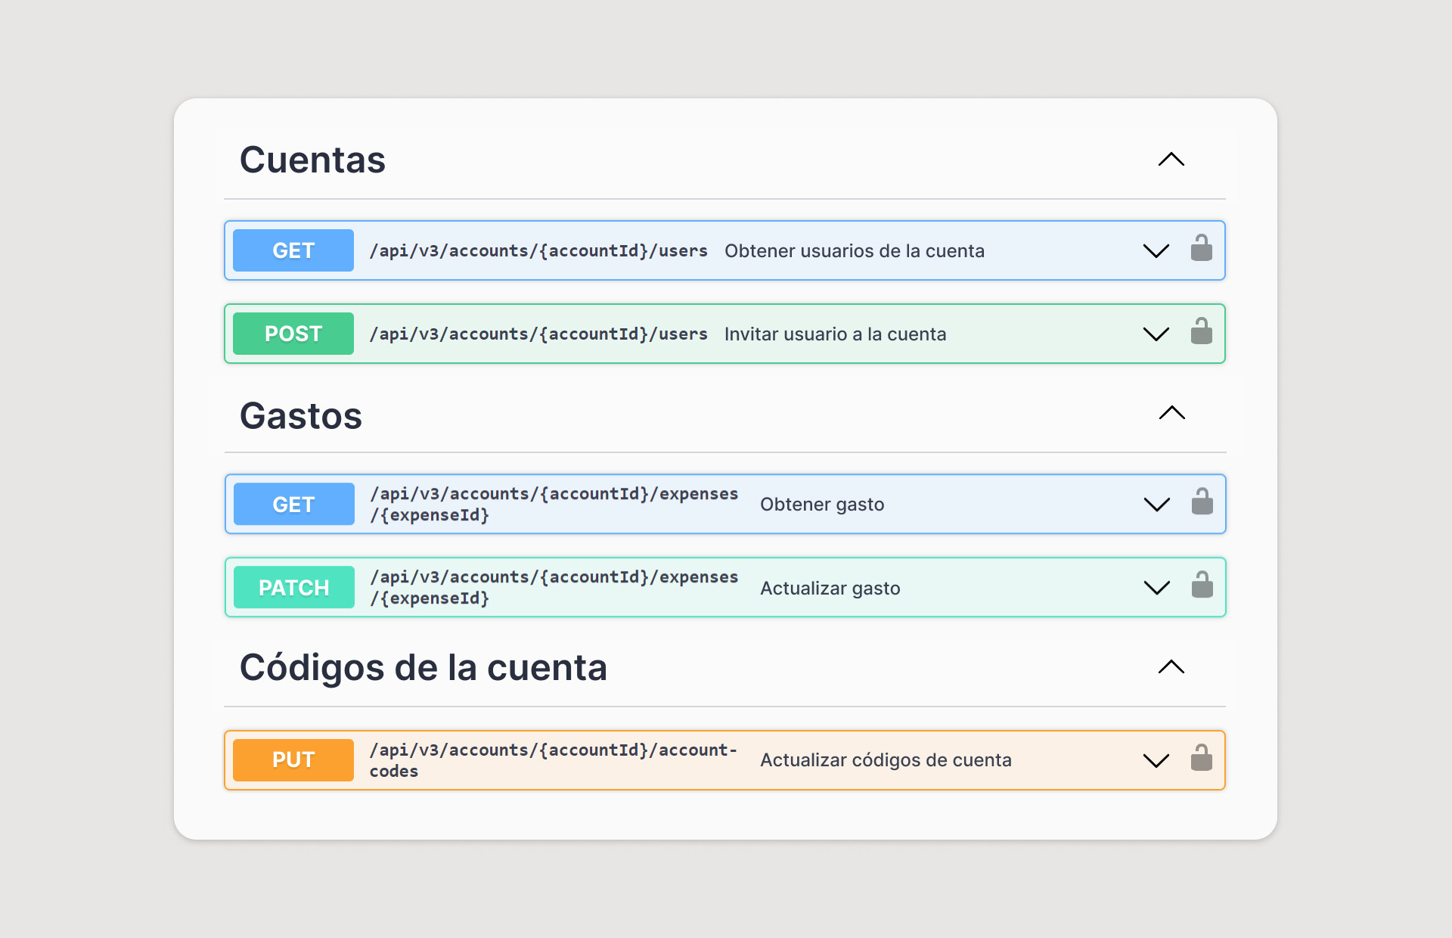The height and width of the screenshot is (938, 1452).
Task: Expand the Actualizar gasto endpoint chevron
Action: point(1157,588)
